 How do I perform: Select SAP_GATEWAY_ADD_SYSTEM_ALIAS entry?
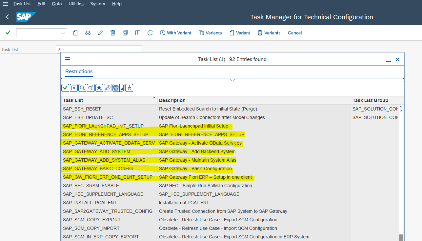(x=104, y=160)
